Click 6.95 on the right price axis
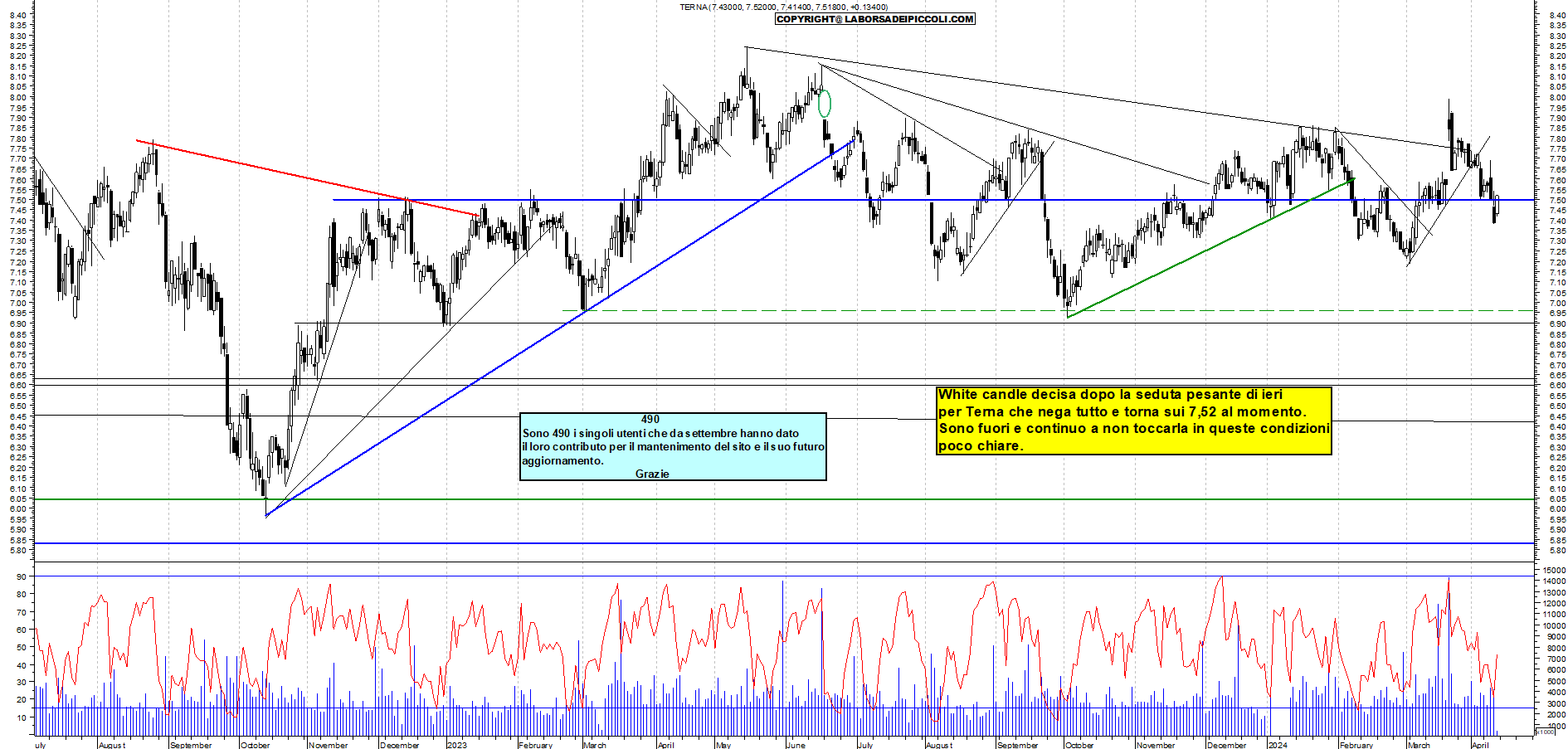This screenshot has height=749, width=1568. [1557, 314]
